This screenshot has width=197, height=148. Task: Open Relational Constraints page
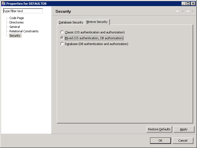(x=24, y=31)
